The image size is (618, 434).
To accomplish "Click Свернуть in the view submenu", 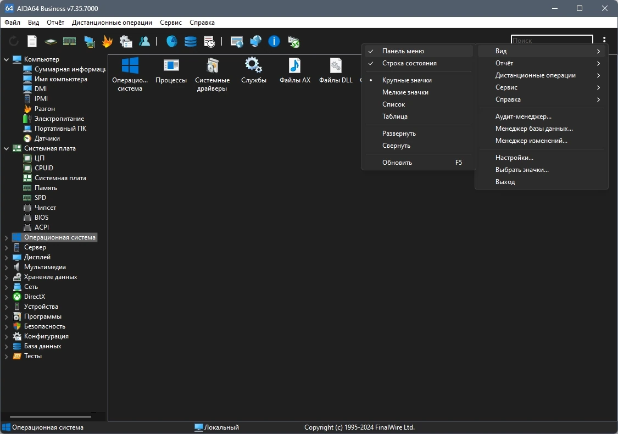I will 418,146.
